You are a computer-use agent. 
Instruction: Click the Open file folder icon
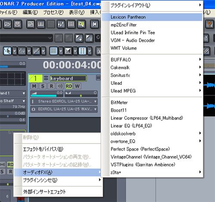[x=7, y=24]
